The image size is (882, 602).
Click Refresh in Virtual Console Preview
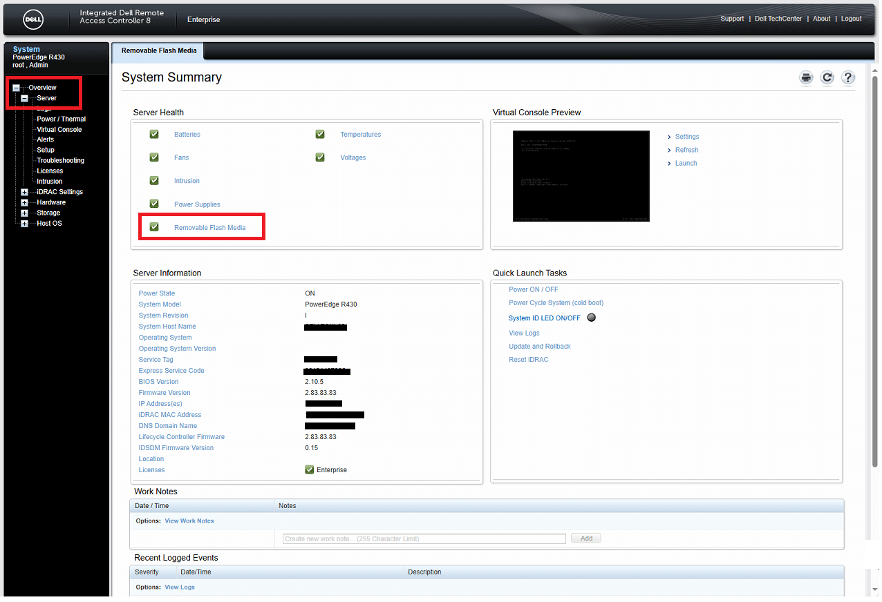coord(686,150)
